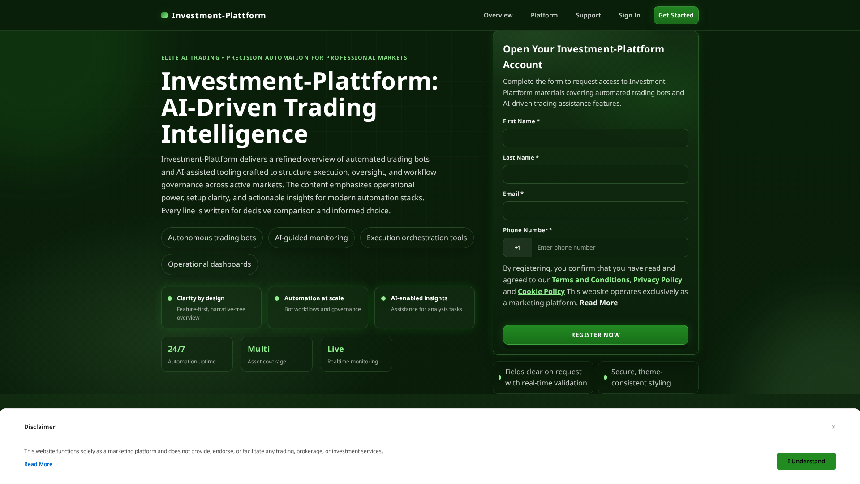Select the Autonomous trading bots pill
The width and height of the screenshot is (860, 484).
[x=211, y=238]
